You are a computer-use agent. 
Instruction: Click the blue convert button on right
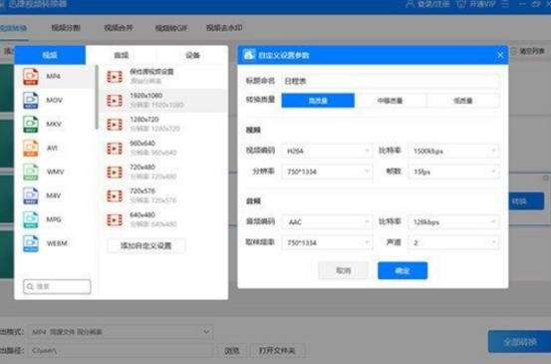point(526,201)
